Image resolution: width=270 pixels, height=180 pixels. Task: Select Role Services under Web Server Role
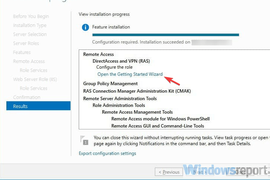point(34,88)
